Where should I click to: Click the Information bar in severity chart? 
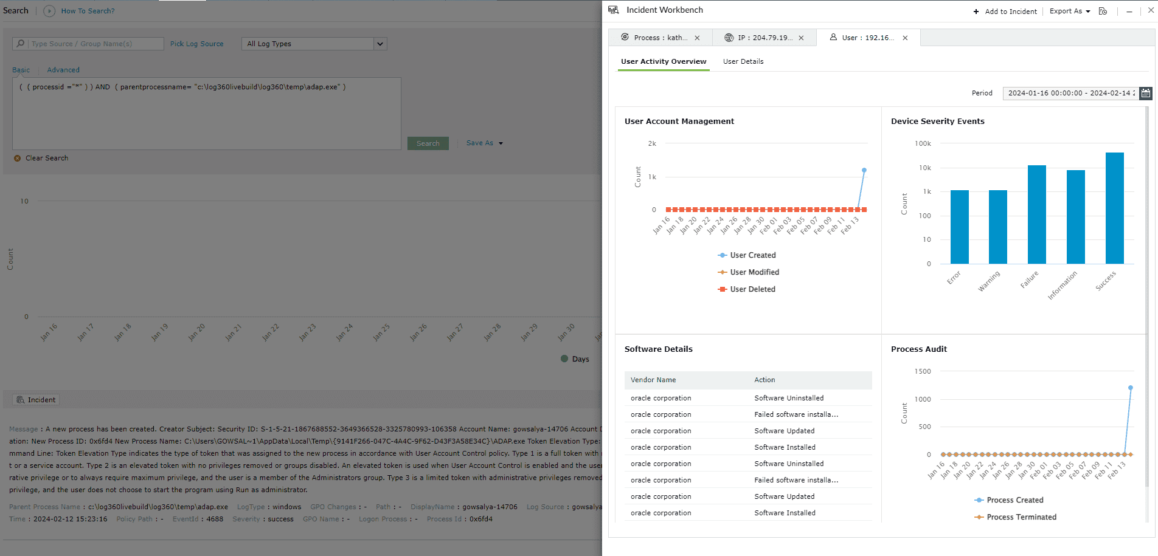pyautogui.click(x=1076, y=217)
